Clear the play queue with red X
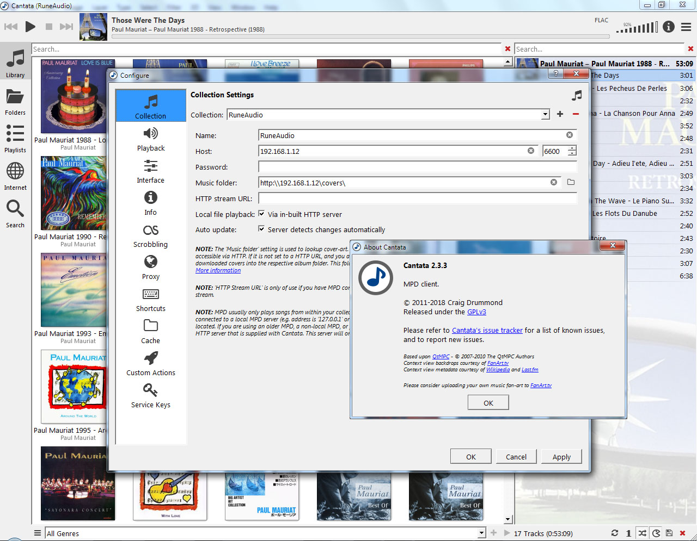Screen dimensions: 697x541 point(683,533)
